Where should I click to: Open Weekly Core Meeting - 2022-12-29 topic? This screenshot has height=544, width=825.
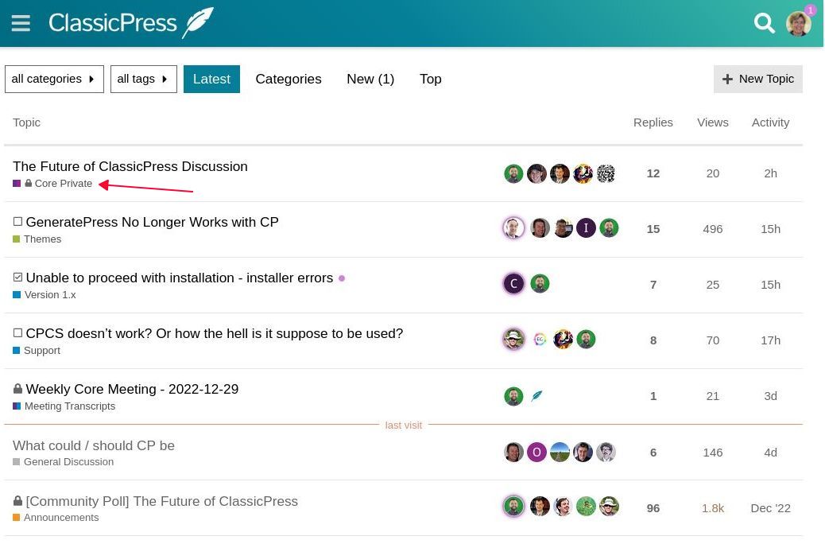pos(132,389)
